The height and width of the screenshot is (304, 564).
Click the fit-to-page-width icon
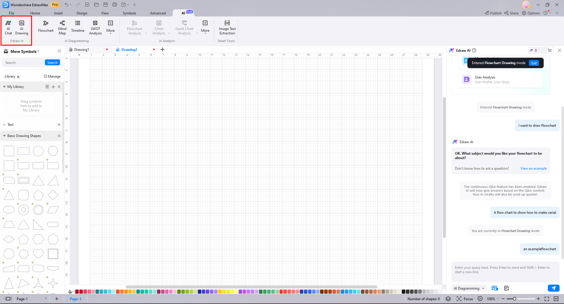556,299
